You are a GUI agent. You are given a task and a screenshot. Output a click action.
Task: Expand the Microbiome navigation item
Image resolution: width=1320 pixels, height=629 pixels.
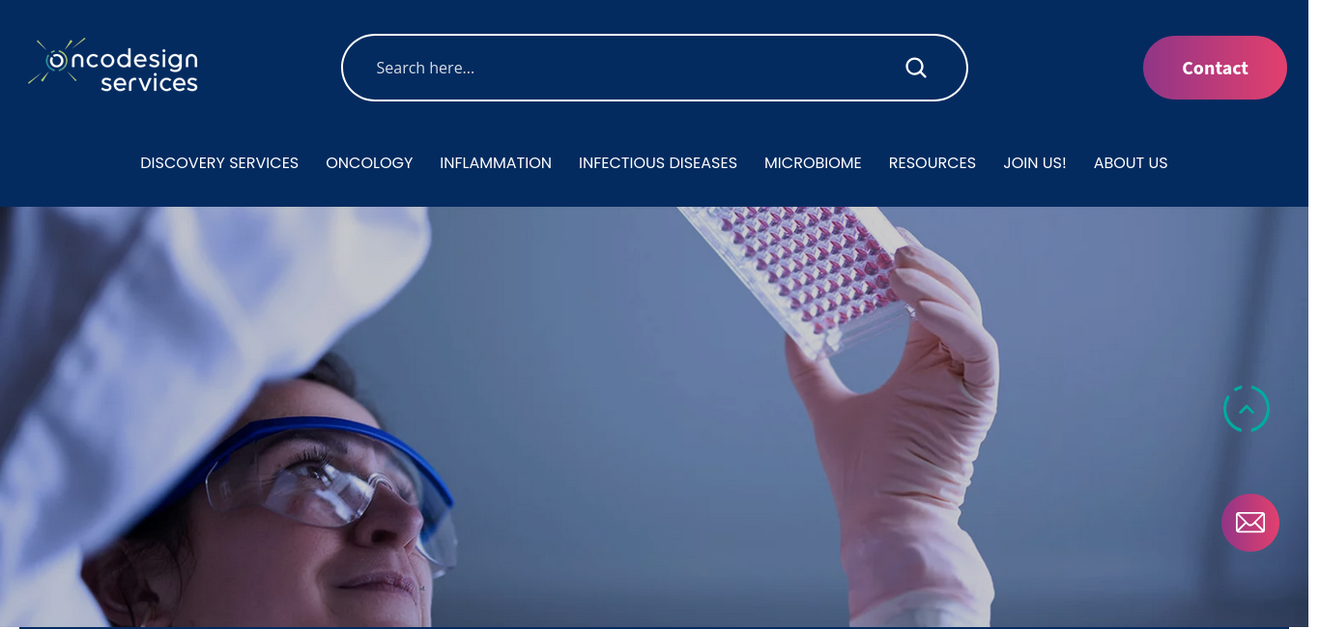[813, 163]
